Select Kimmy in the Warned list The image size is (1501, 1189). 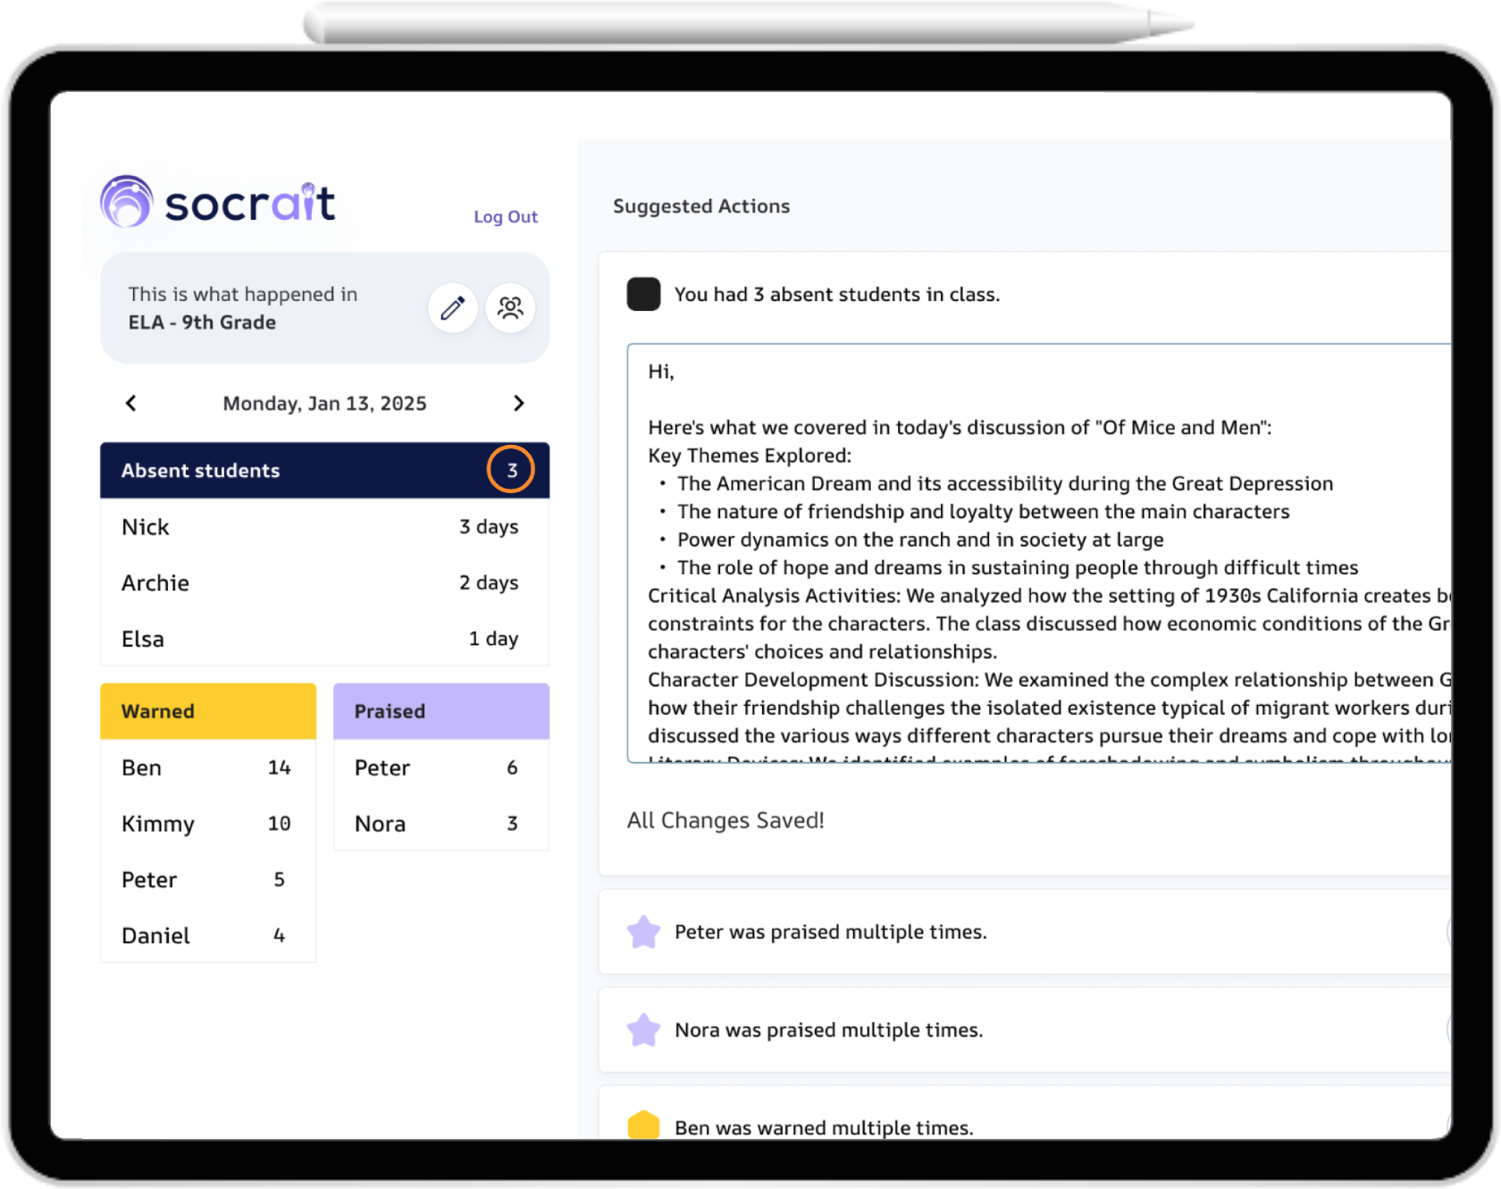tap(158, 824)
